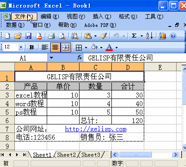Toggle Bold formatting button

coord(31,47)
